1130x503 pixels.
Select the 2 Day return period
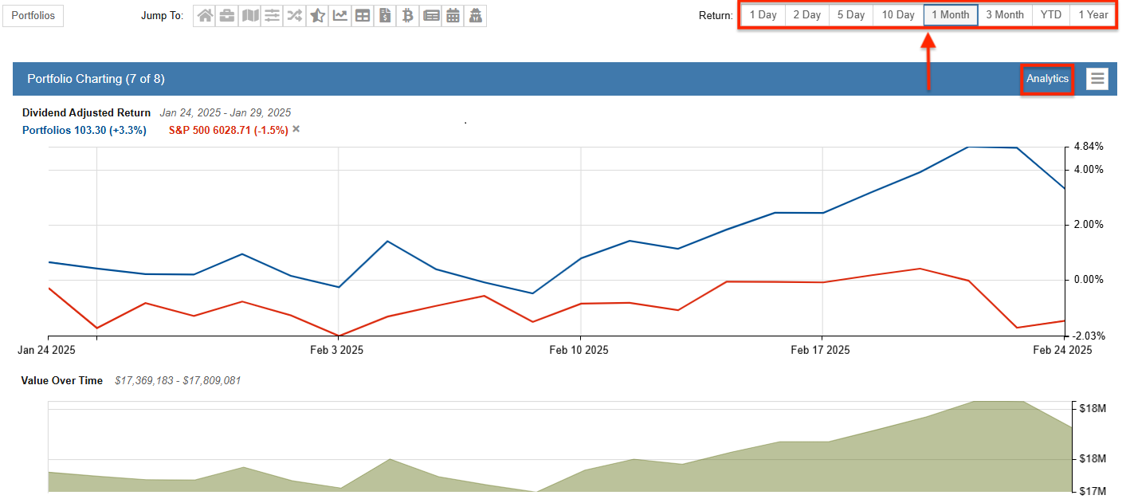(x=806, y=15)
